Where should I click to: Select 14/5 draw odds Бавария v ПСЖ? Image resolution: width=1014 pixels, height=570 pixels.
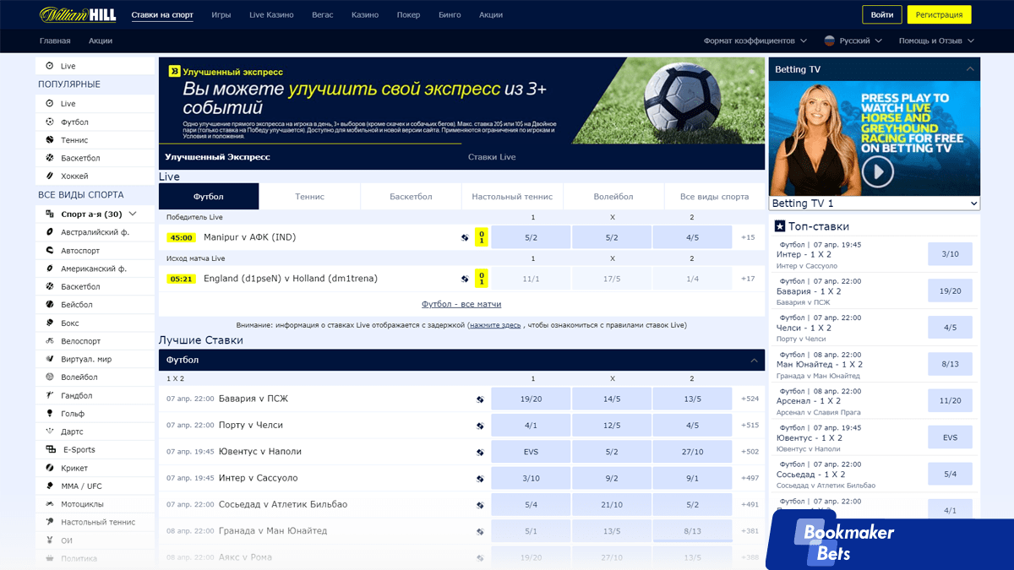pyautogui.click(x=612, y=399)
